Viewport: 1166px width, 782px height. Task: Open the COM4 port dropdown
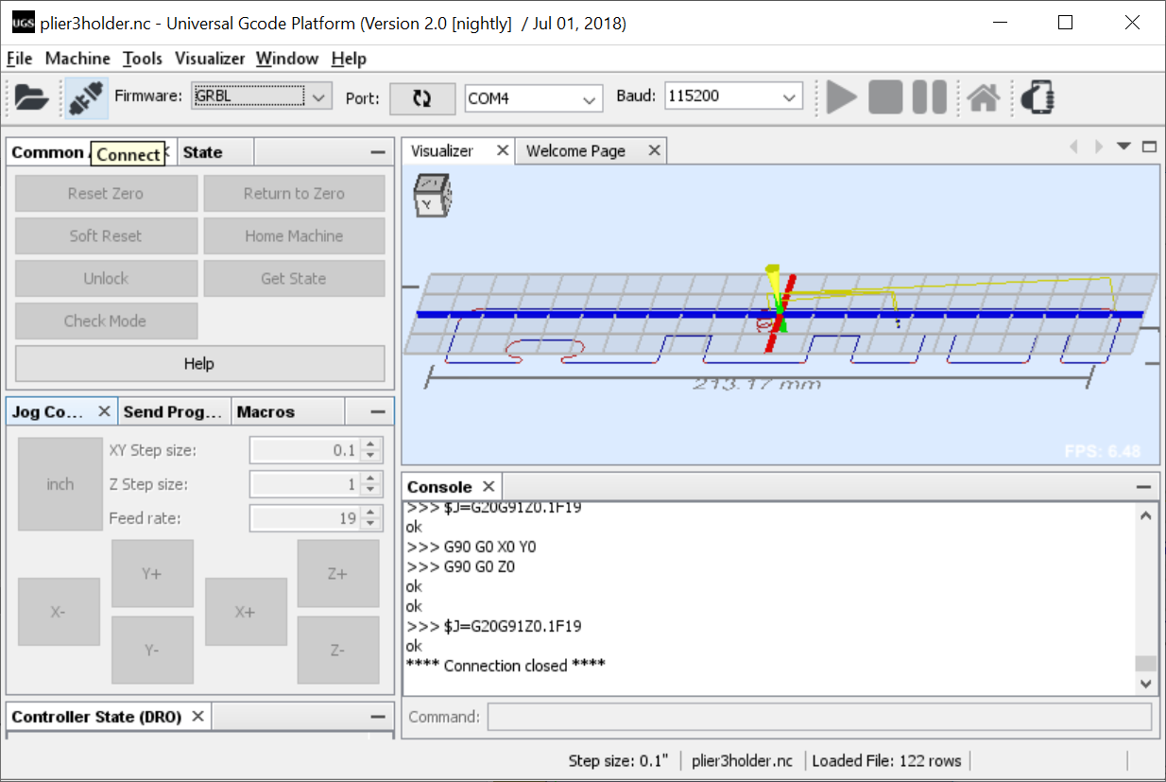pyautogui.click(x=591, y=98)
